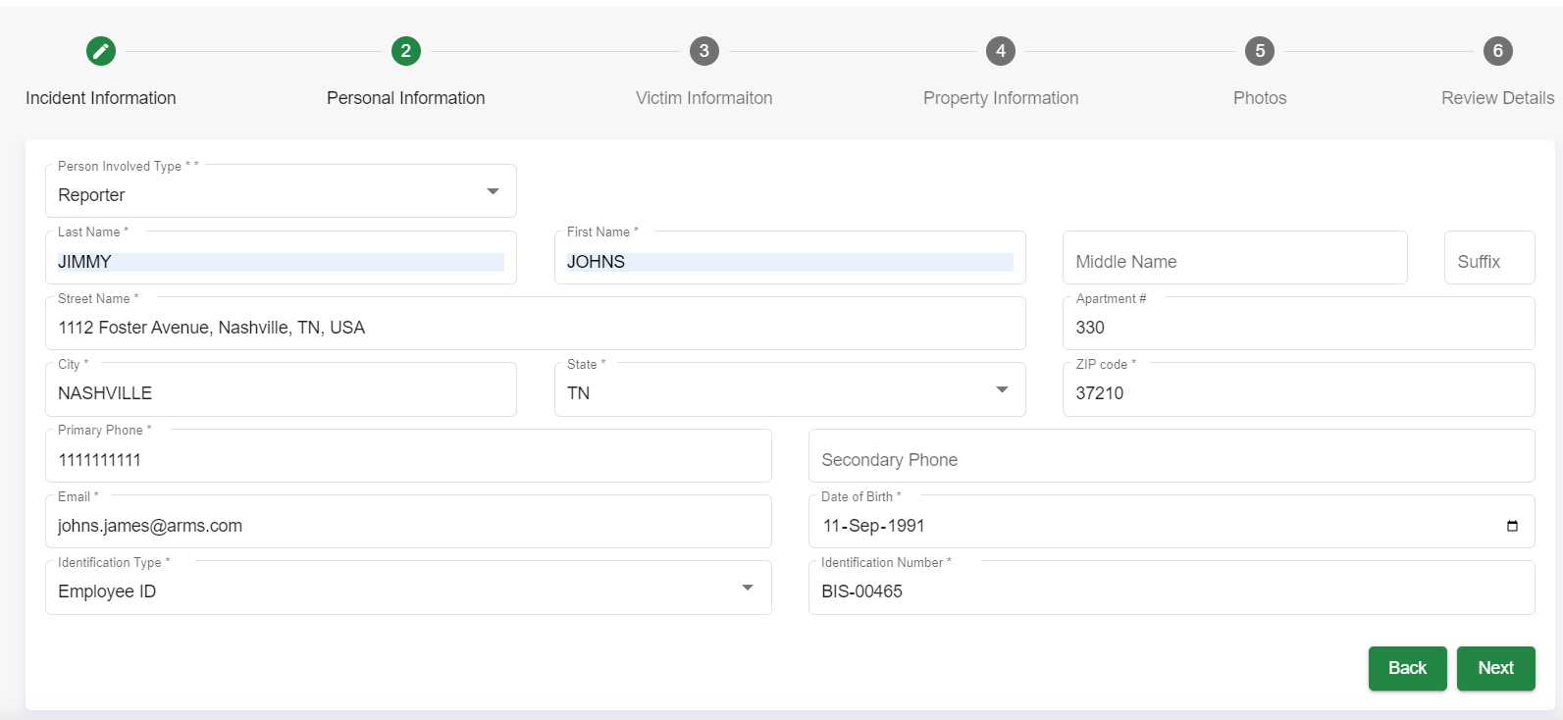Select the Property Information step label

coord(1001,98)
